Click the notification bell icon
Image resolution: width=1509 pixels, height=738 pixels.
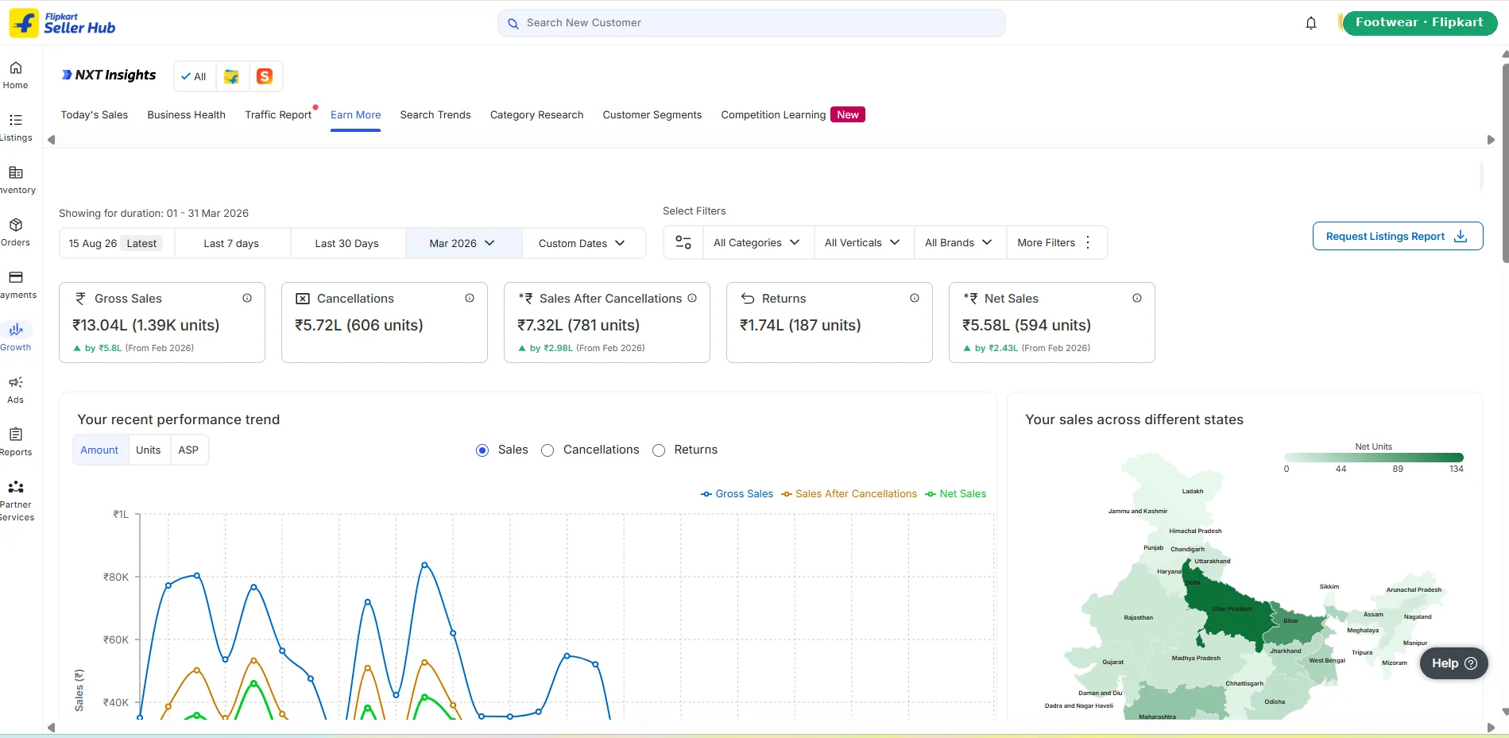1311,23
